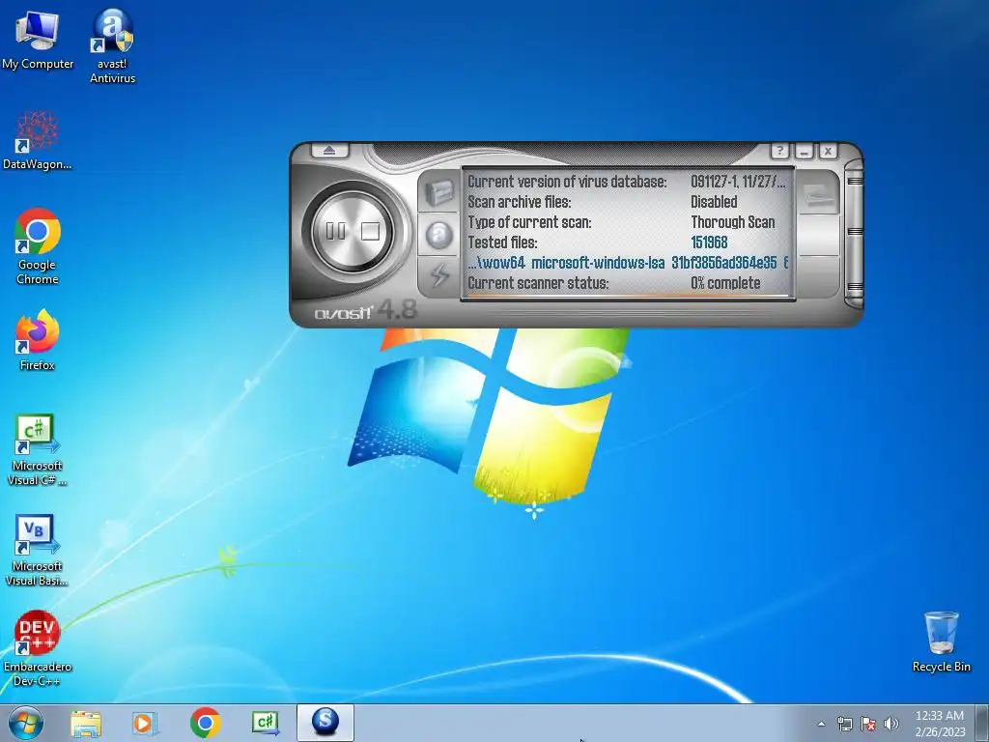Close the avast! scanner window

click(x=828, y=152)
